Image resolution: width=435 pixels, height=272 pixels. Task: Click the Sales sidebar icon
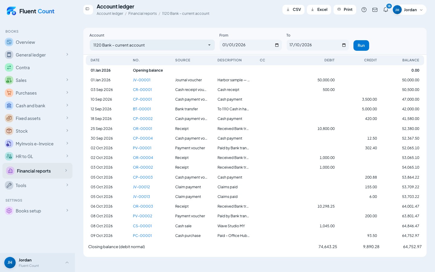tap(9, 80)
